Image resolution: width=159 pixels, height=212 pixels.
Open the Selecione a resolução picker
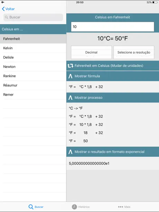click(134, 52)
